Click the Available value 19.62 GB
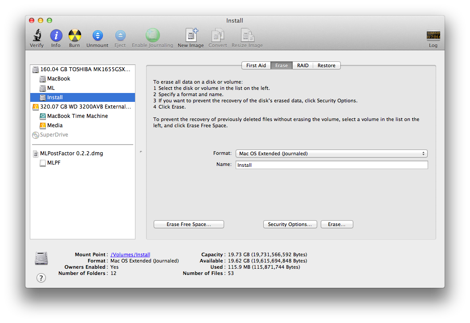 pyautogui.click(x=267, y=261)
